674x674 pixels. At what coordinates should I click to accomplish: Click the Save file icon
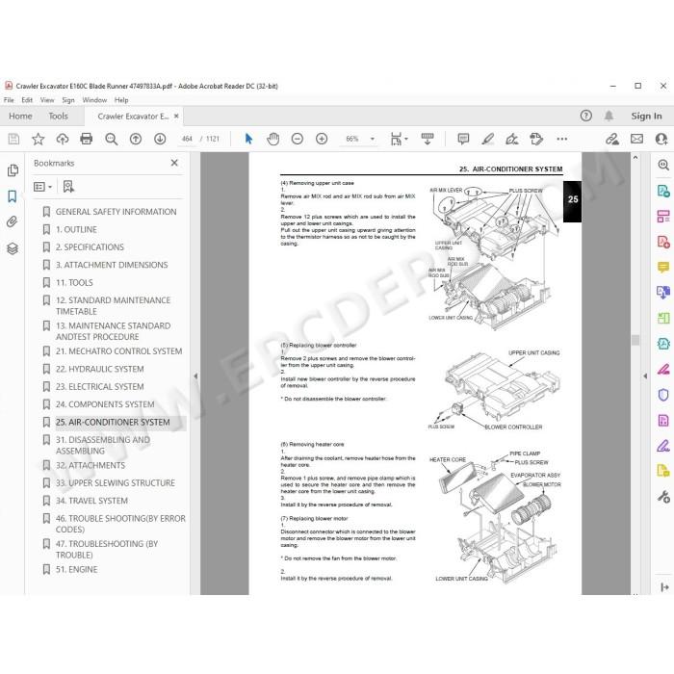coord(13,139)
